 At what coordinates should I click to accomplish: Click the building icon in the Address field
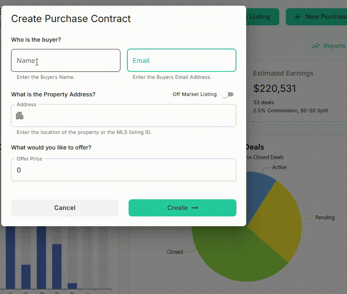pos(20,116)
